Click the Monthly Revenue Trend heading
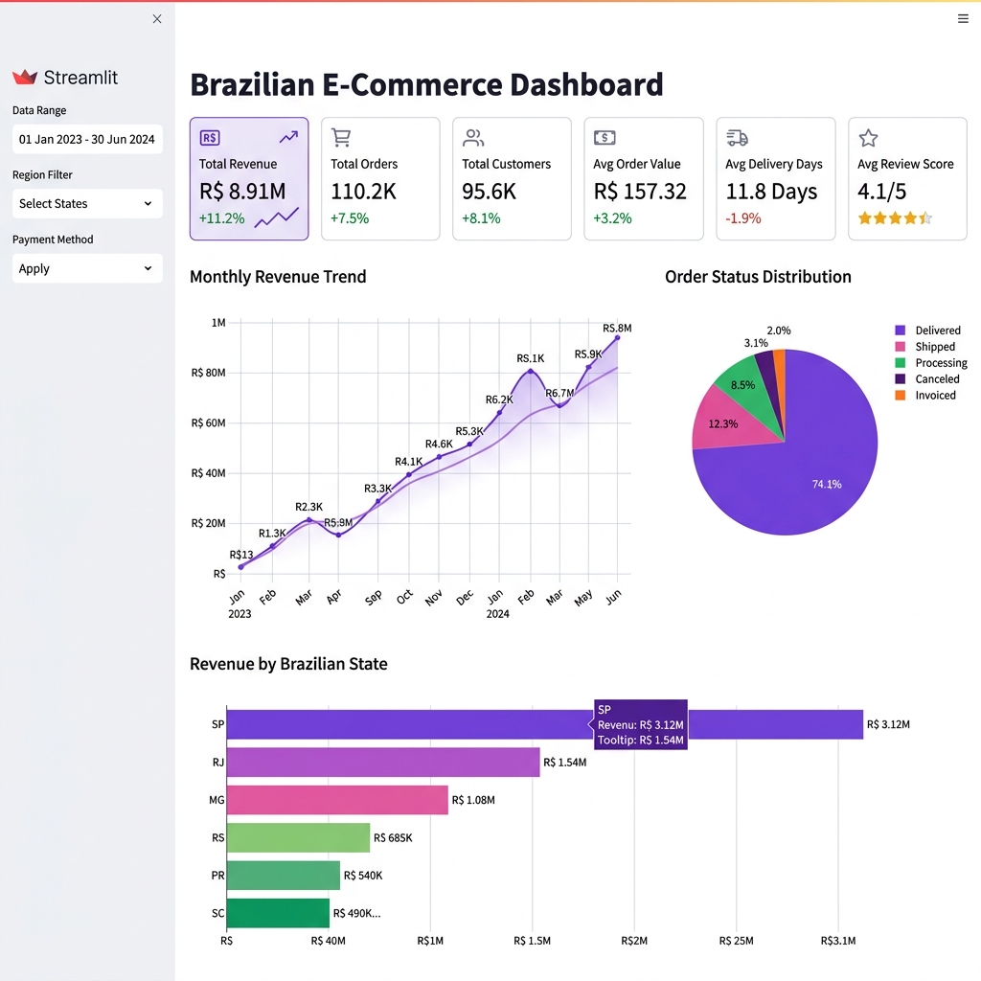981x981 pixels. (278, 277)
